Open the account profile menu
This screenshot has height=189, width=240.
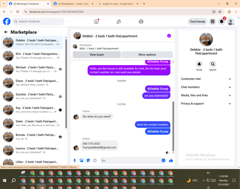(230, 22)
